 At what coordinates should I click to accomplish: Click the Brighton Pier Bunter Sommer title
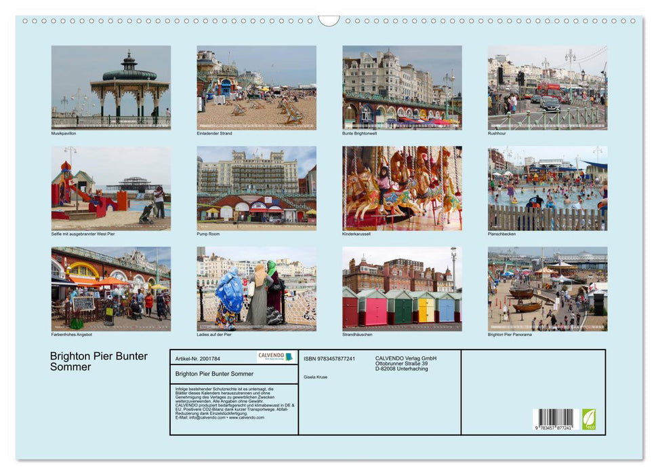tap(98, 361)
